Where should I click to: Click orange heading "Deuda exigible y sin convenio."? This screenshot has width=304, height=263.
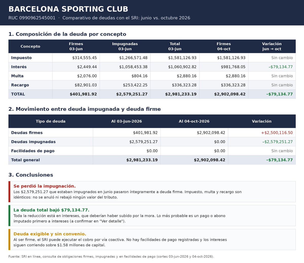pyautogui.click(x=50, y=234)
